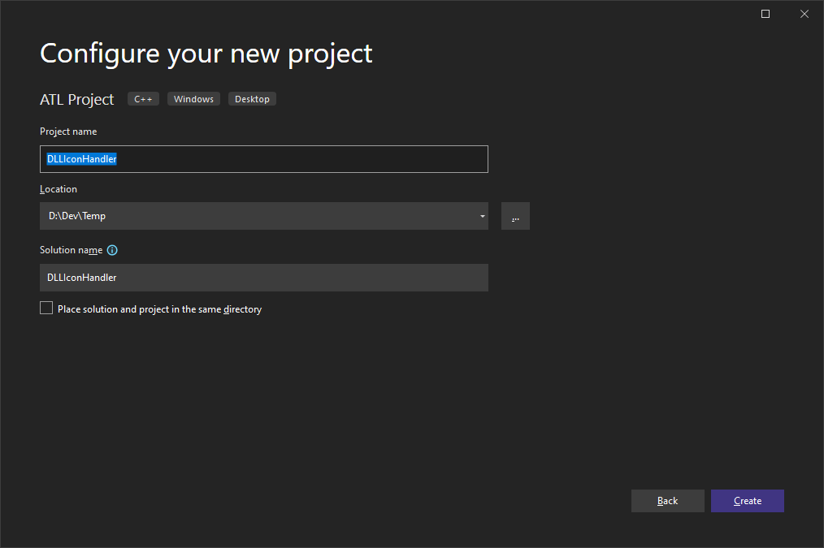
Task: Maximize the project configuration window
Action: pos(765,14)
